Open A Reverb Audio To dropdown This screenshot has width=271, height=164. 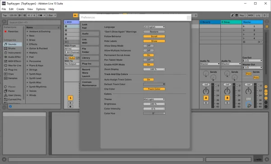click(210, 64)
